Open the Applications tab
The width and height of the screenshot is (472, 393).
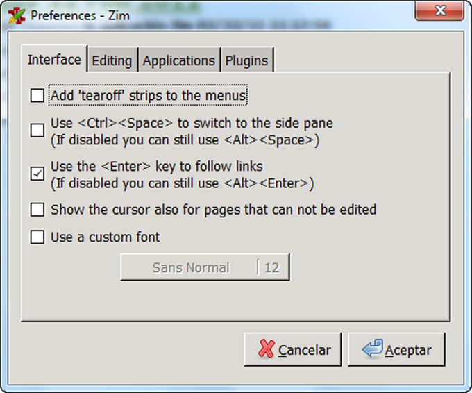coord(179,61)
